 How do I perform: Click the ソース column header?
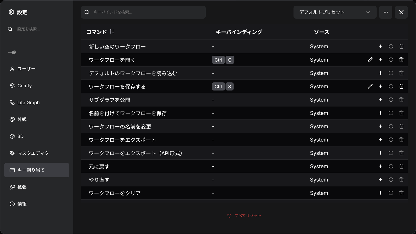(322, 32)
